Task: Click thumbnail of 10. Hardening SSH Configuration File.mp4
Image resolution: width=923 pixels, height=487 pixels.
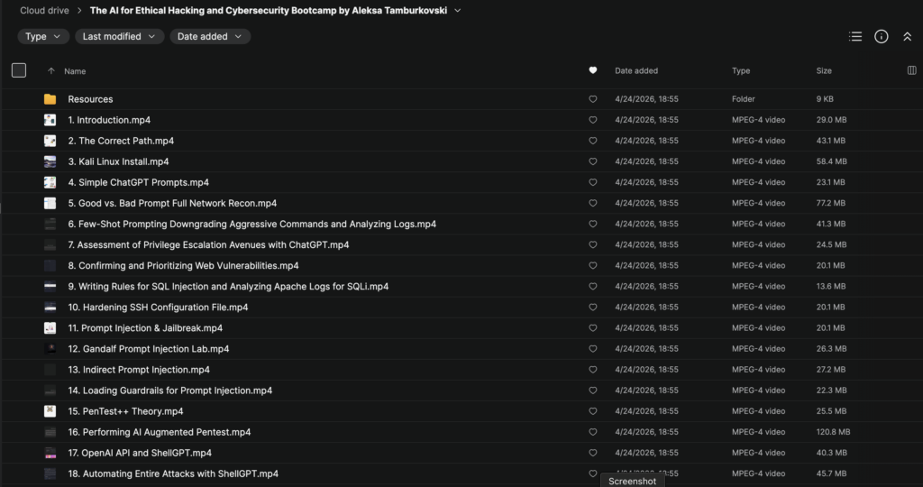Action: coord(50,307)
